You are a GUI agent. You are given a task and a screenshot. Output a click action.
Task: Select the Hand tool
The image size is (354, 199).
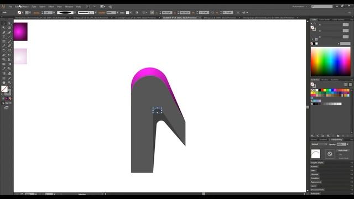[4, 83]
